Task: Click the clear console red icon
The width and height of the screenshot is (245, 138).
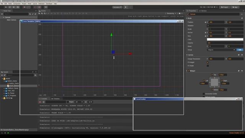Action: click(x=40, y=102)
